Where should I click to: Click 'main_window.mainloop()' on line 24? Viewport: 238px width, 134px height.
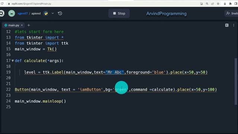41,101
